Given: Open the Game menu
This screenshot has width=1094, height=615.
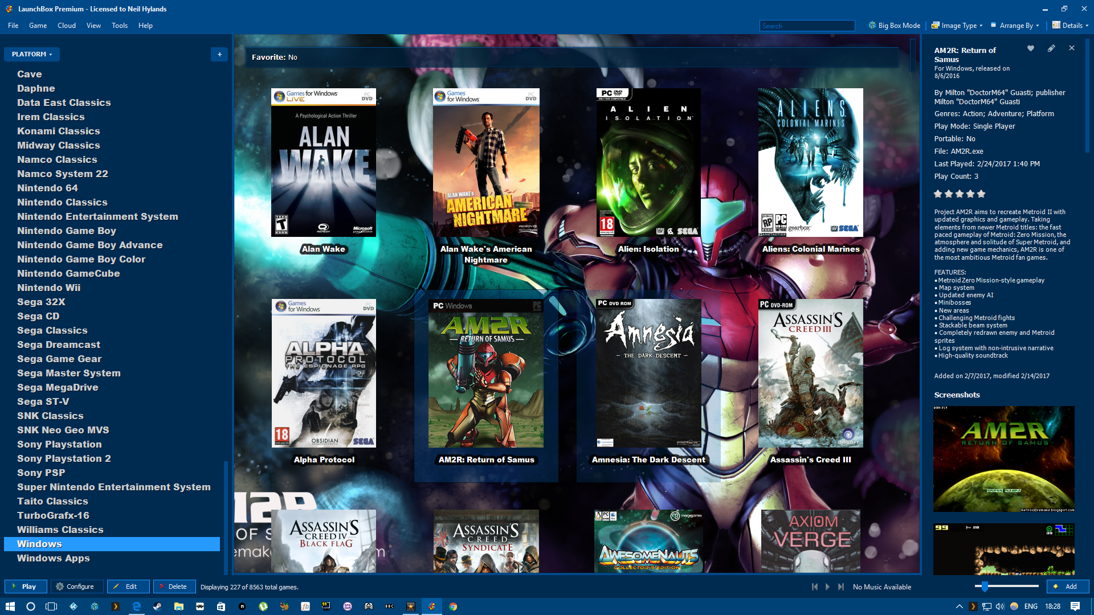Looking at the screenshot, I should tap(38, 26).
